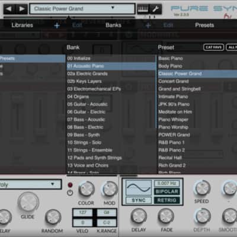Select bank 12 Pads and Synth Strings
237x237 pixels.
[x=111, y=158]
